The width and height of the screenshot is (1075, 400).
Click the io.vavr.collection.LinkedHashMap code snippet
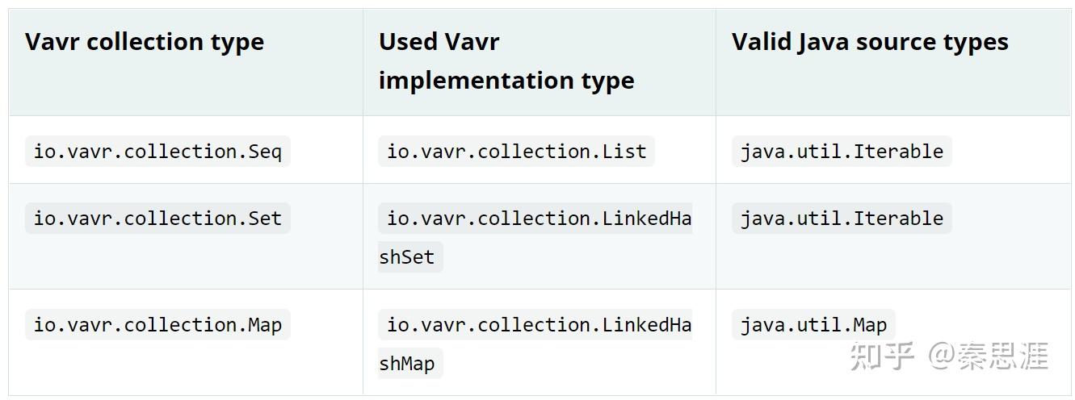(x=535, y=344)
